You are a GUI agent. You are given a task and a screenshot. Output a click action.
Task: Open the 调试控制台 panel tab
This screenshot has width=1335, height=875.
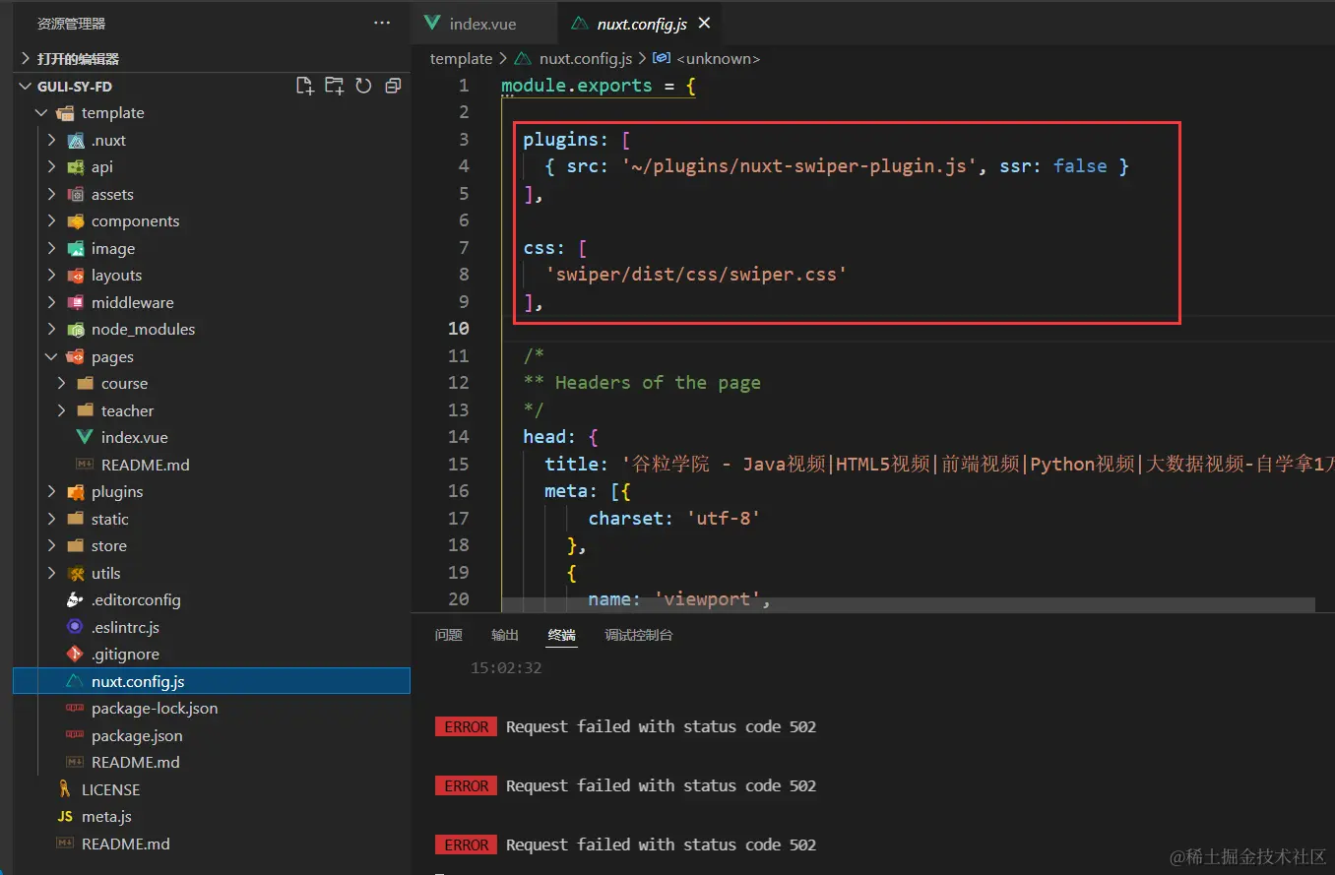pos(639,635)
